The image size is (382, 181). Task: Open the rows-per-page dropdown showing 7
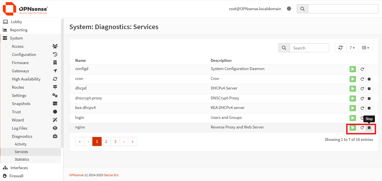(352, 47)
